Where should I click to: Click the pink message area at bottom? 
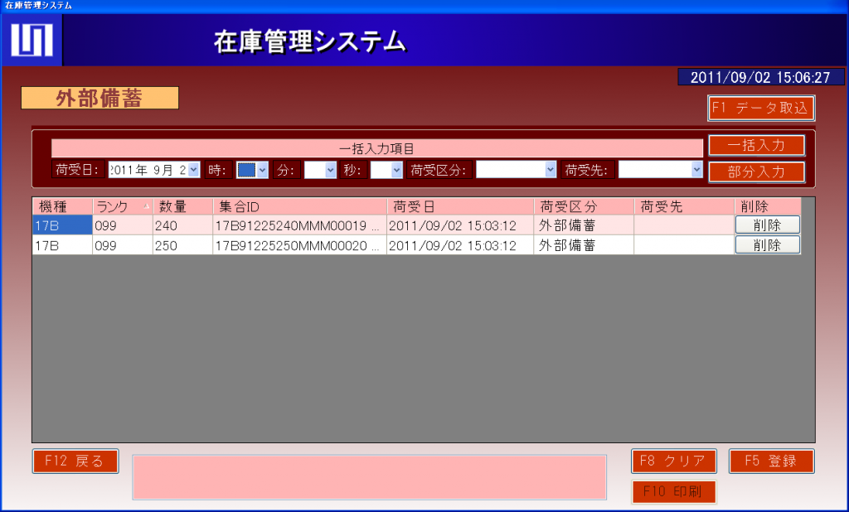point(369,477)
